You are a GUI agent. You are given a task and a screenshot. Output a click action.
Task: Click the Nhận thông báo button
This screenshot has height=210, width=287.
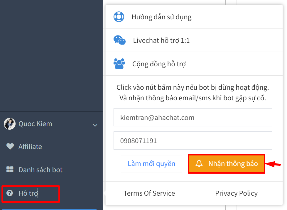[x=227, y=164]
